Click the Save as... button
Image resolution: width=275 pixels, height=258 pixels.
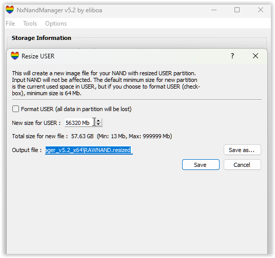[242, 150]
